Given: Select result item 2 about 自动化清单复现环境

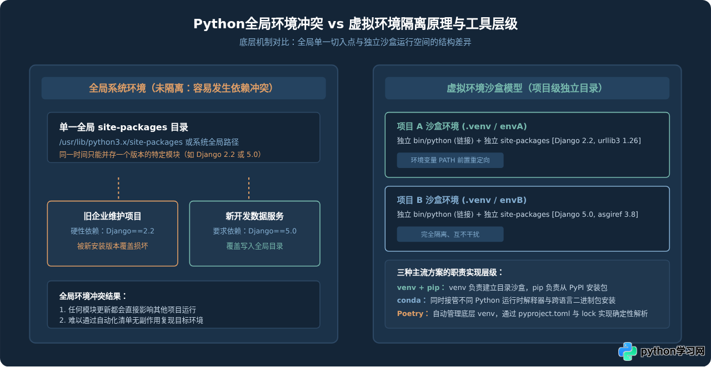Looking at the screenshot, I should point(131,320).
